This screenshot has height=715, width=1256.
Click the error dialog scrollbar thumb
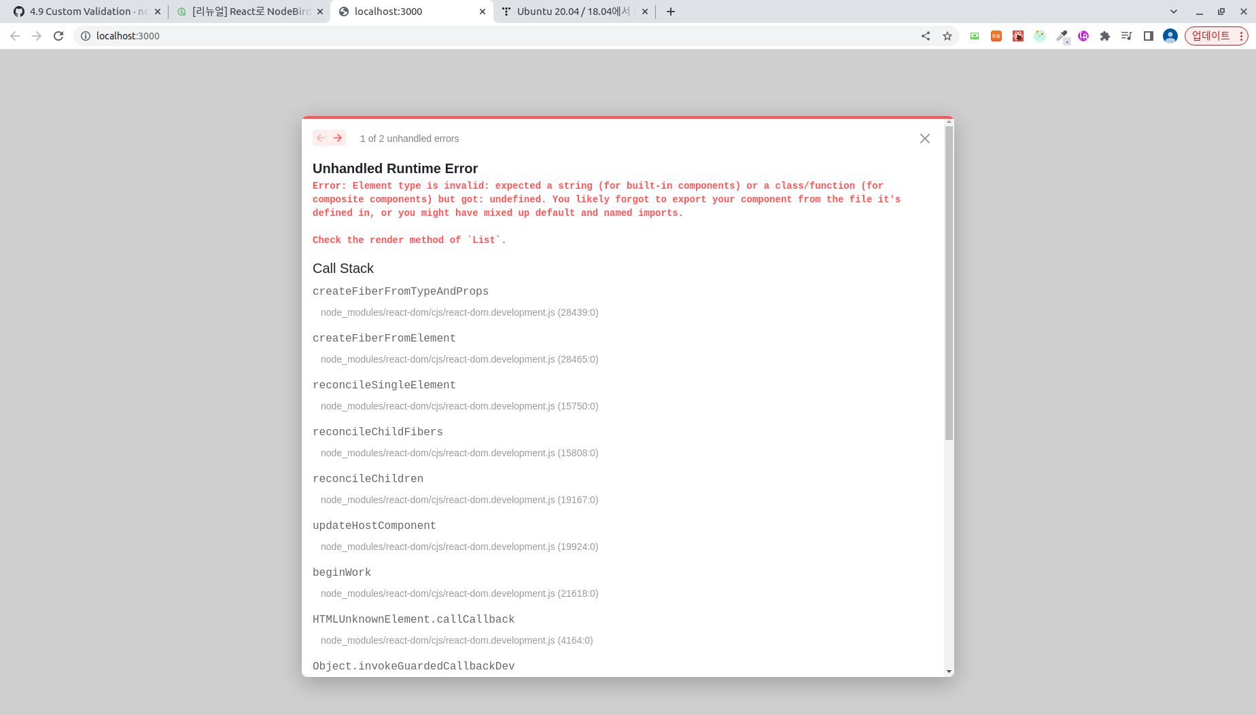pos(949,282)
